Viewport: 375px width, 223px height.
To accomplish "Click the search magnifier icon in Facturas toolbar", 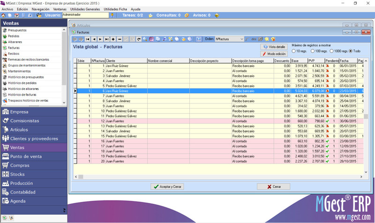I will pos(145,39).
